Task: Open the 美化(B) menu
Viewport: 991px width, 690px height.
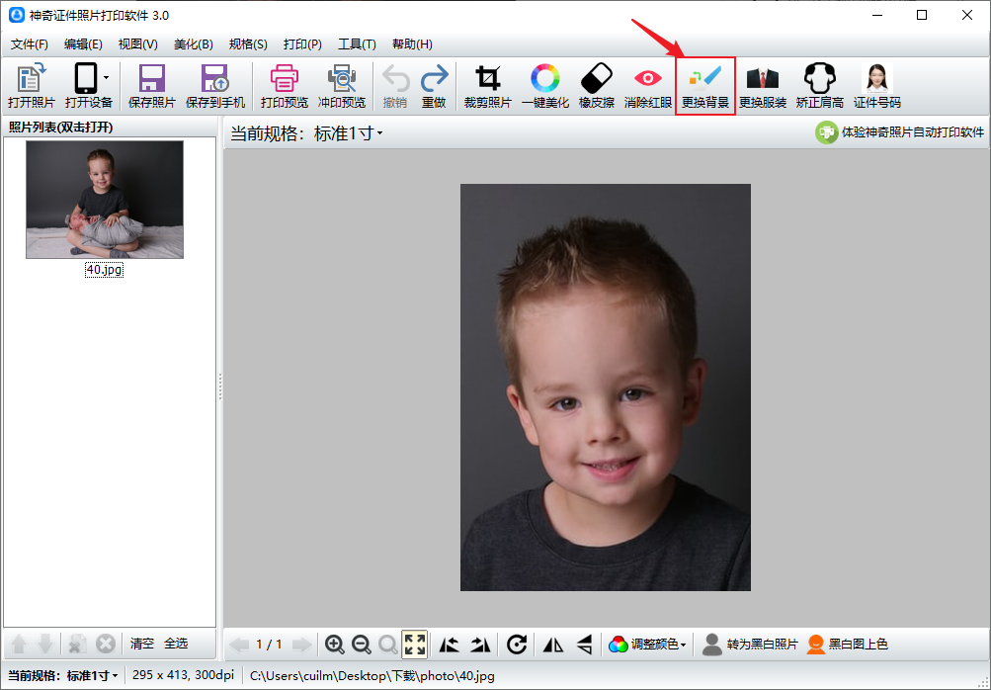Action: click(193, 44)
